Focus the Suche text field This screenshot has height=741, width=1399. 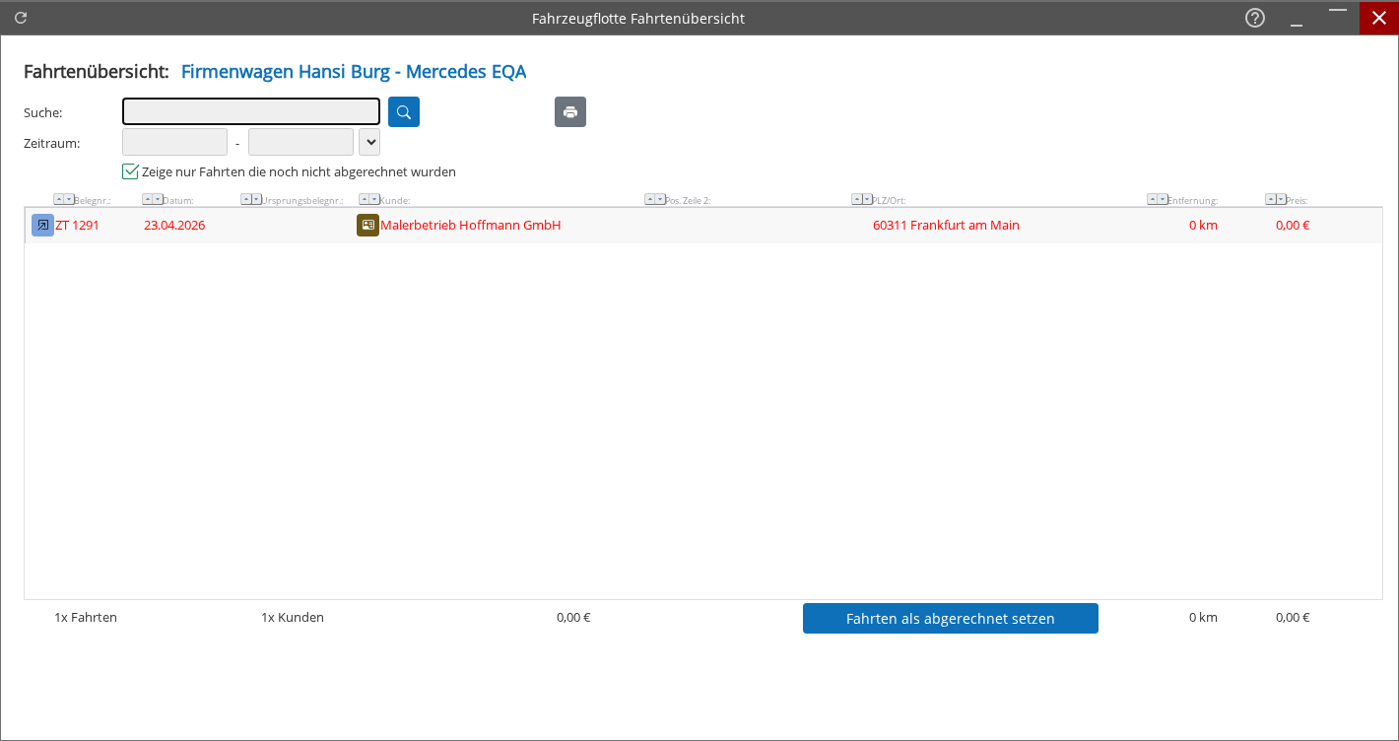click(x=251, y=111)
